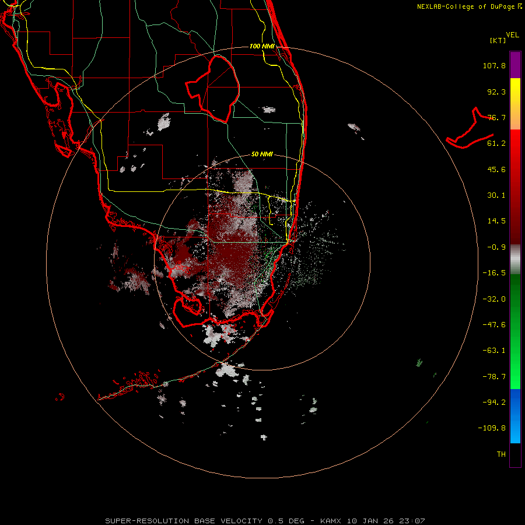Screen dimensions: 525x525
Task: Click the 100 NMI range ring label
Action: click(x=262, y=46)
